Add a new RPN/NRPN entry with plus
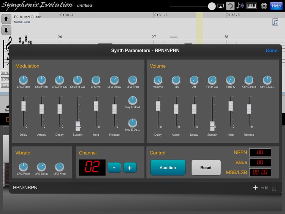 (x=255, y=187)
